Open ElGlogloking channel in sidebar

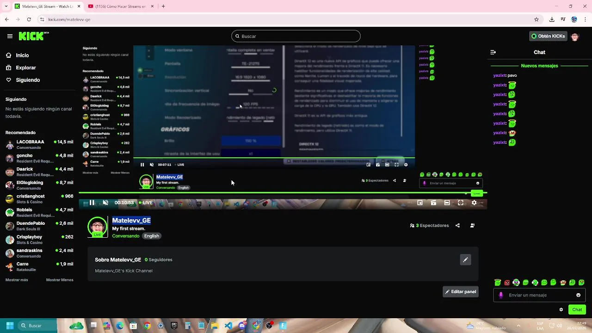(x=39, y=185)
